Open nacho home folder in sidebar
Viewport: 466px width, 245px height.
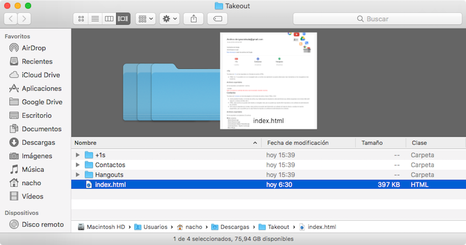coord(25,183)
